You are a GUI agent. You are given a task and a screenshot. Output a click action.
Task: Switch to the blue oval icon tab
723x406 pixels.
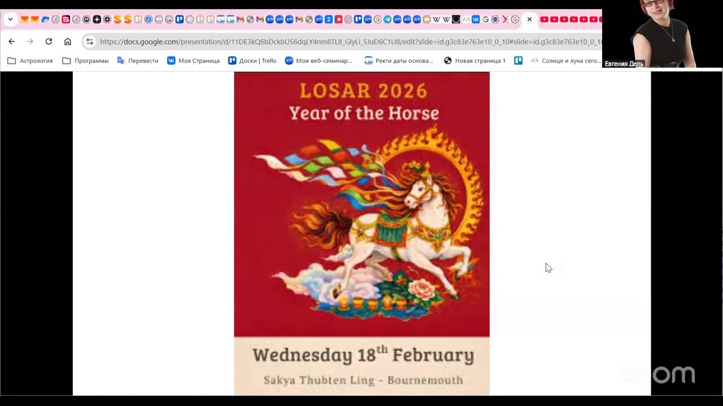(x=45, y=19)
